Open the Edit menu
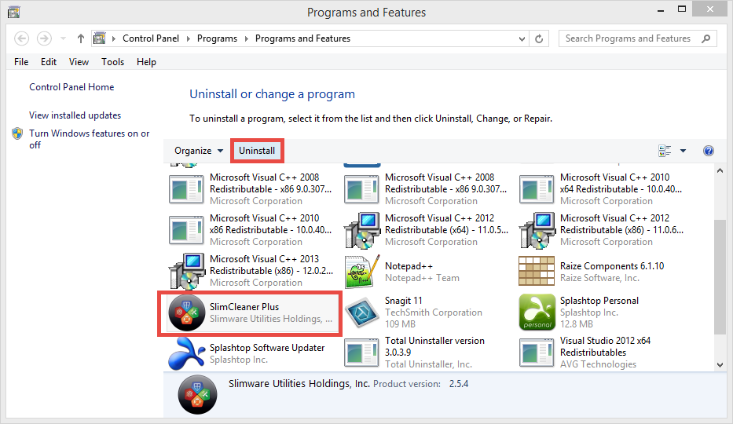733x424 pixels. point(49,62)
